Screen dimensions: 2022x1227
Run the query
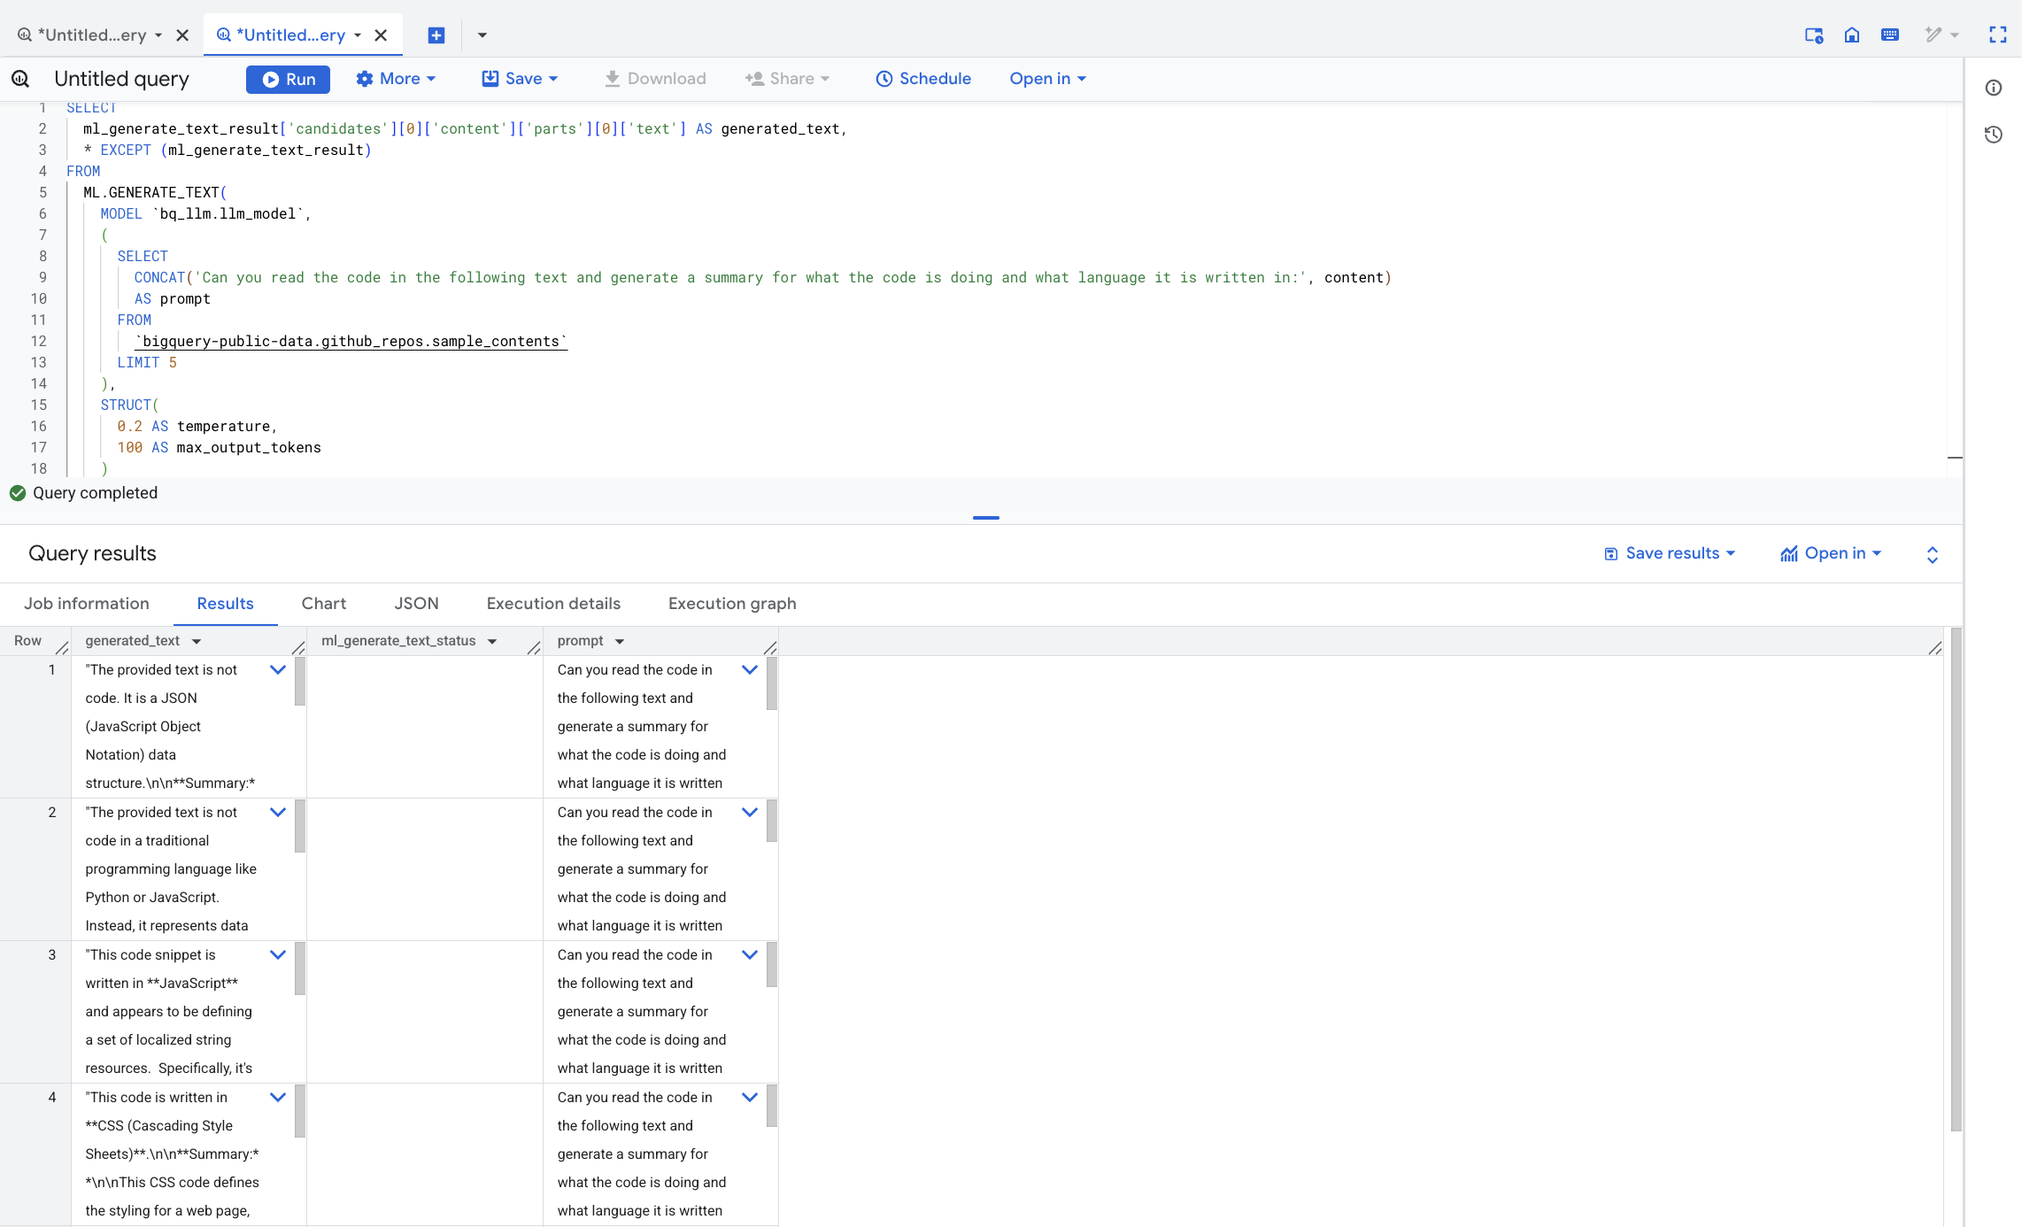[x=288, y=79]
